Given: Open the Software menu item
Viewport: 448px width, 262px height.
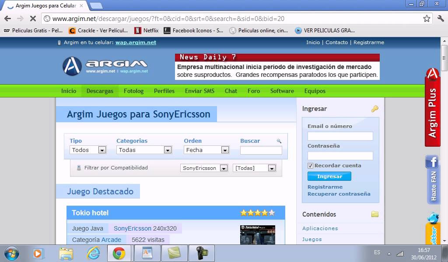Looking at the screenshot, I should tap(282, 91).
